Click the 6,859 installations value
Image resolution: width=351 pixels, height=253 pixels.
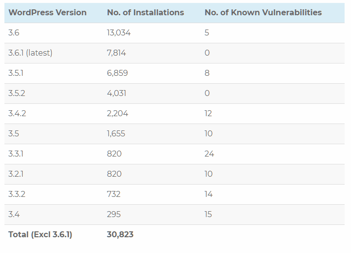[x=117, y=73]
